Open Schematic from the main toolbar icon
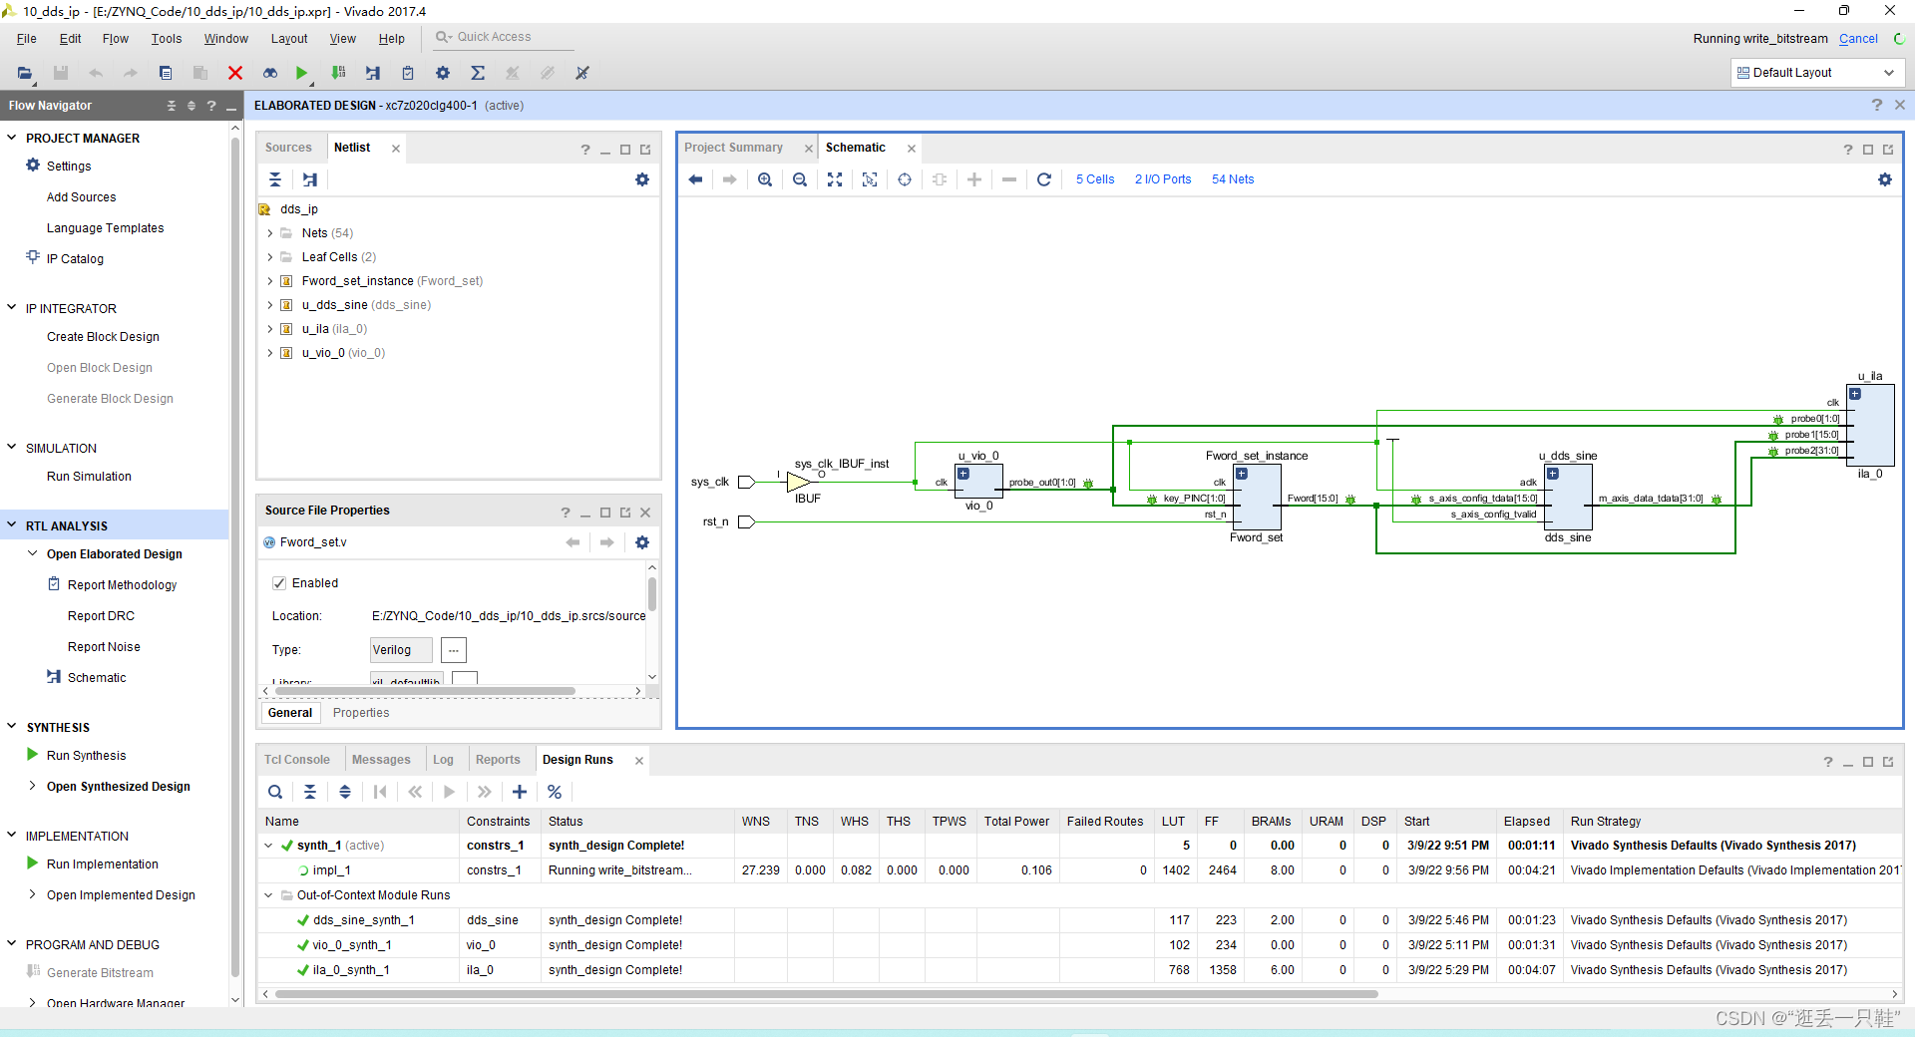1915x1037 pixels. [373, 73]
